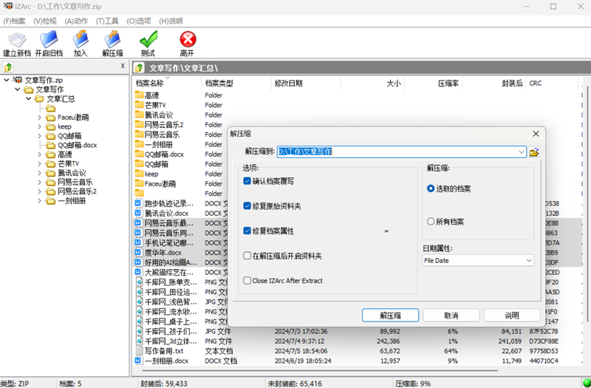591x388 pixels.
Task: Run archive test with 测试 icon
Action: pos(148,39)
